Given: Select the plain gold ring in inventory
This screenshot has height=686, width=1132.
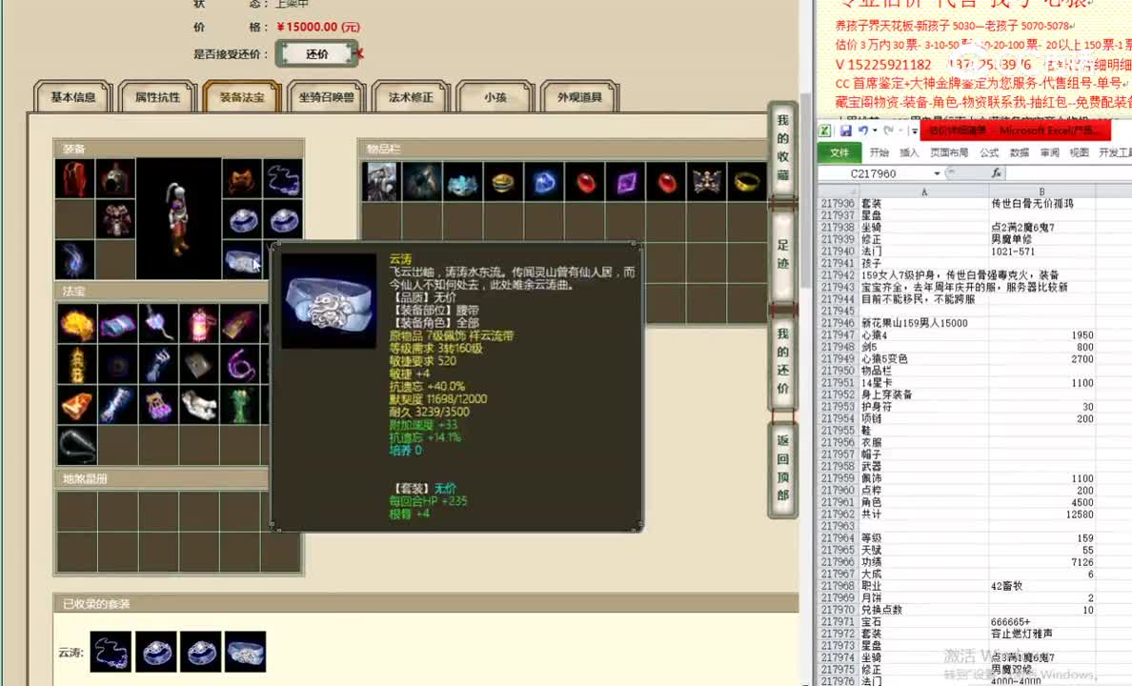Looking at the screenshot, I should [747, 181].
